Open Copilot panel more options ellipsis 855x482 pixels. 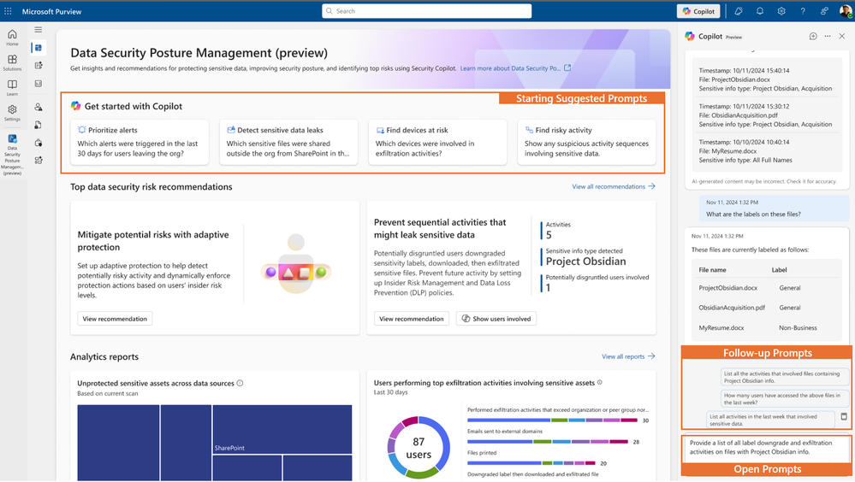tap(828, 36)
